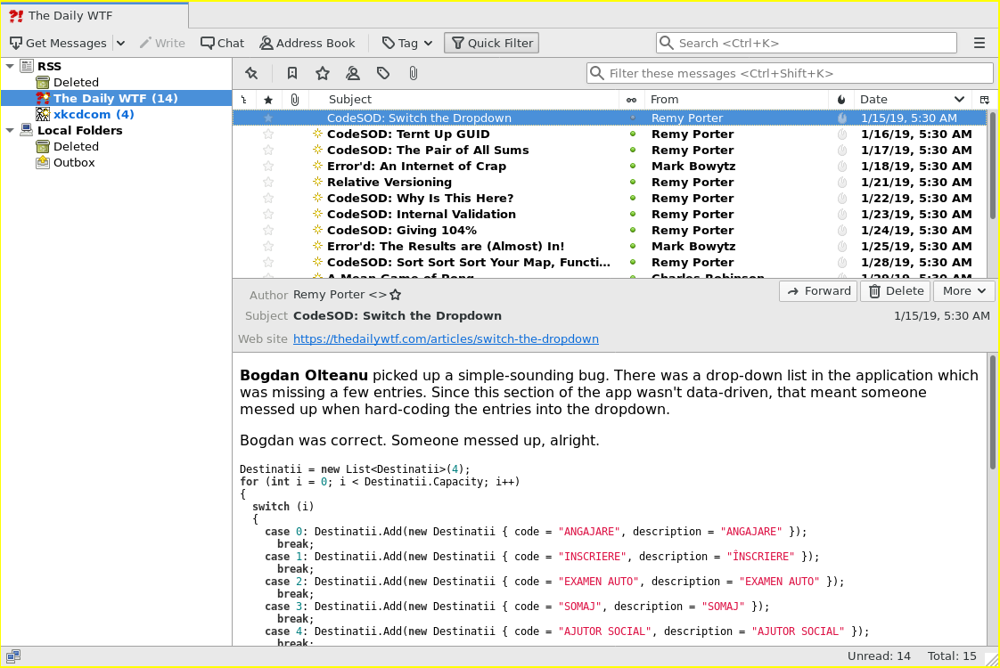This screenshot has width=1000, height=668.
Task: Star the Pair of All Sums message
Action: [268, 150]
